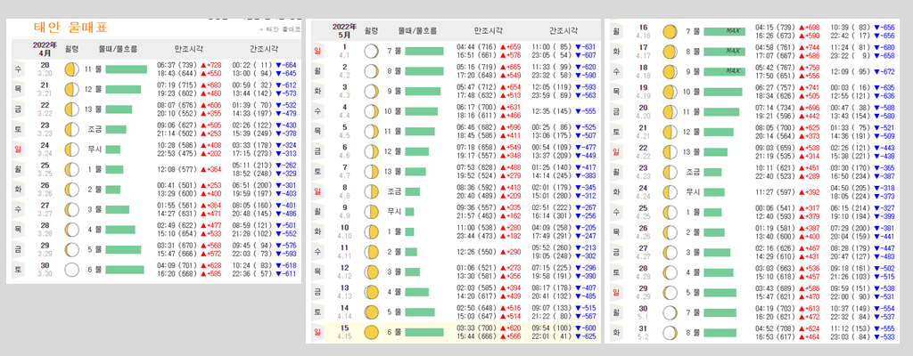Click the 무시 label for May 9
Image resolution: width=913 pixels, height=356 pixels.
pyautogui.click(x=394, y=212)
